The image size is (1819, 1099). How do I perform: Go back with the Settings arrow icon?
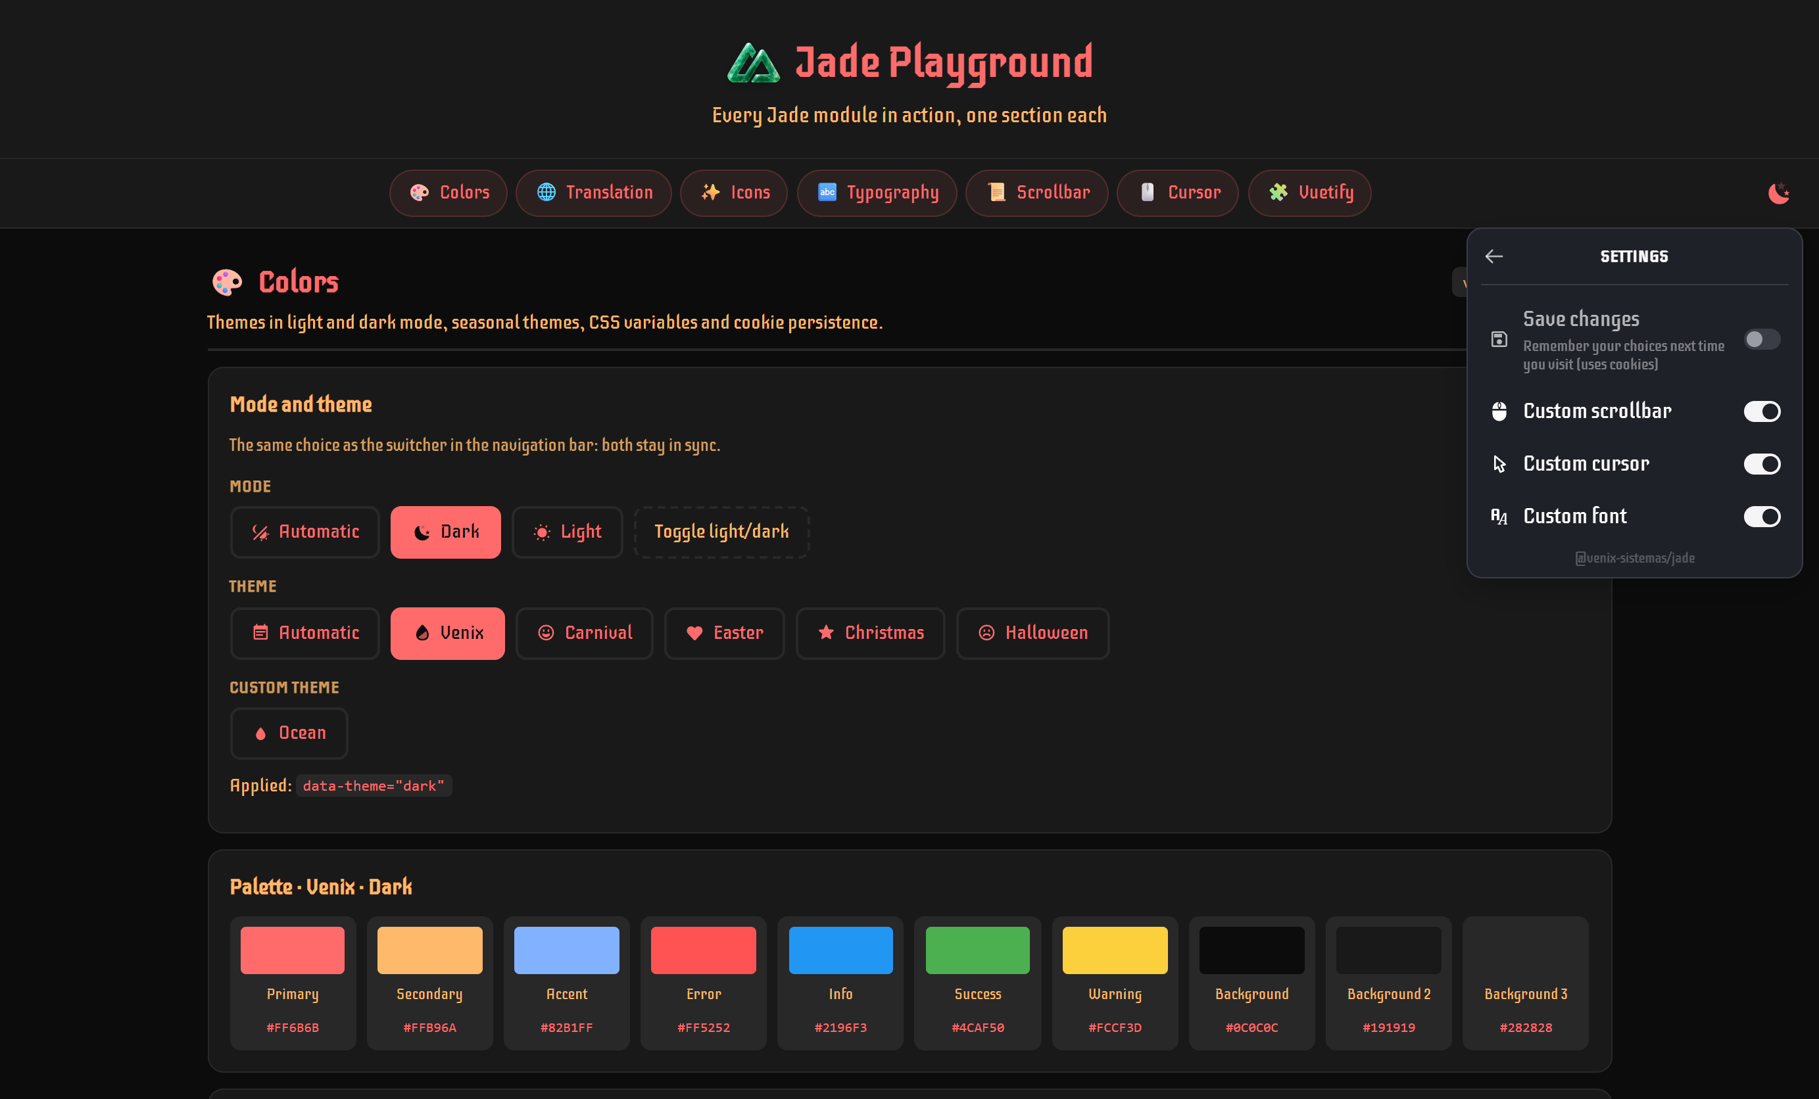[1494, 256]
